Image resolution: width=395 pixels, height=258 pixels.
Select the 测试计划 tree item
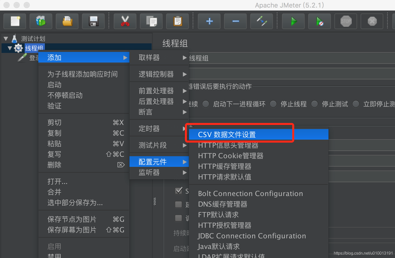(x=33, y=39)
